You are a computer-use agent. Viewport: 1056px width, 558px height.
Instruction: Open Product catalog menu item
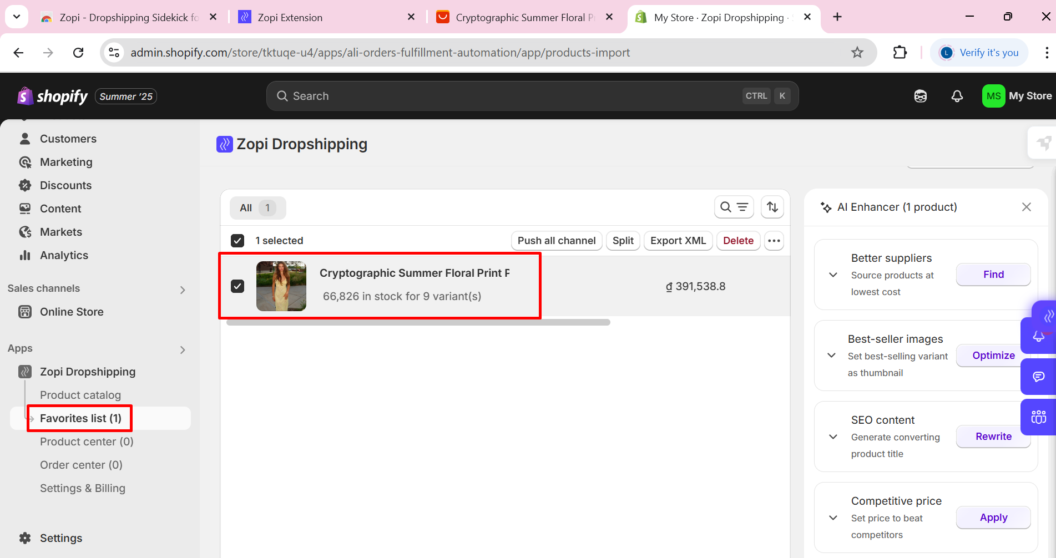80,395
